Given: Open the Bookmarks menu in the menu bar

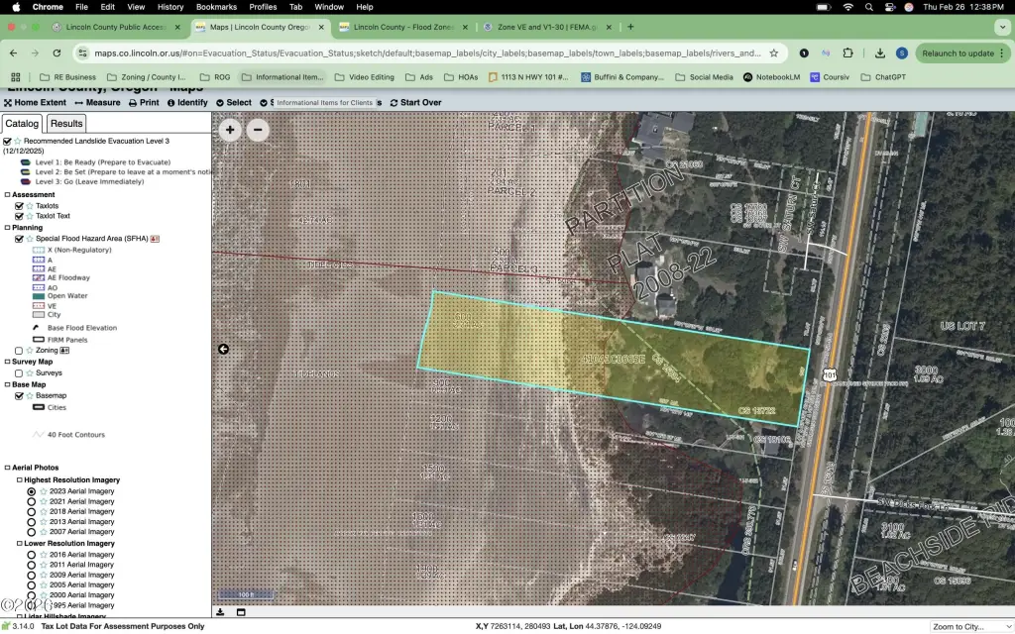Looking at the screenshot, I should pos(216,7).
